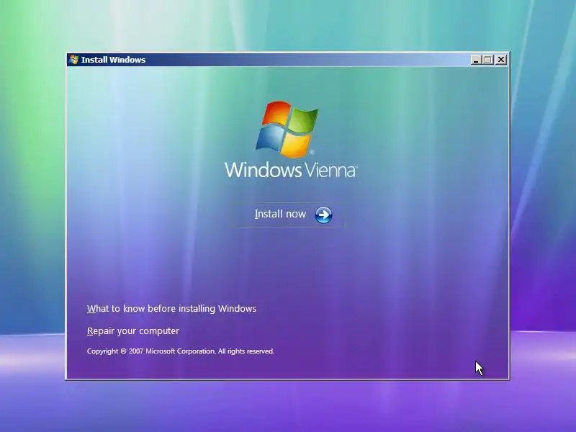Minimize the Install Windows window
The width and height of the screenshot is (576, 432).
tap(476, 60)
